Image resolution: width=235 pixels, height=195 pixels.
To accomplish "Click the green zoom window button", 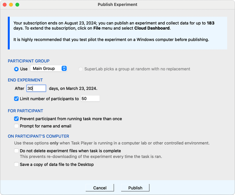I will click(17, 5).
